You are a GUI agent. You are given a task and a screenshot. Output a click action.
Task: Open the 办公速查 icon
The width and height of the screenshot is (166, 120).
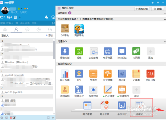(108, 90)
